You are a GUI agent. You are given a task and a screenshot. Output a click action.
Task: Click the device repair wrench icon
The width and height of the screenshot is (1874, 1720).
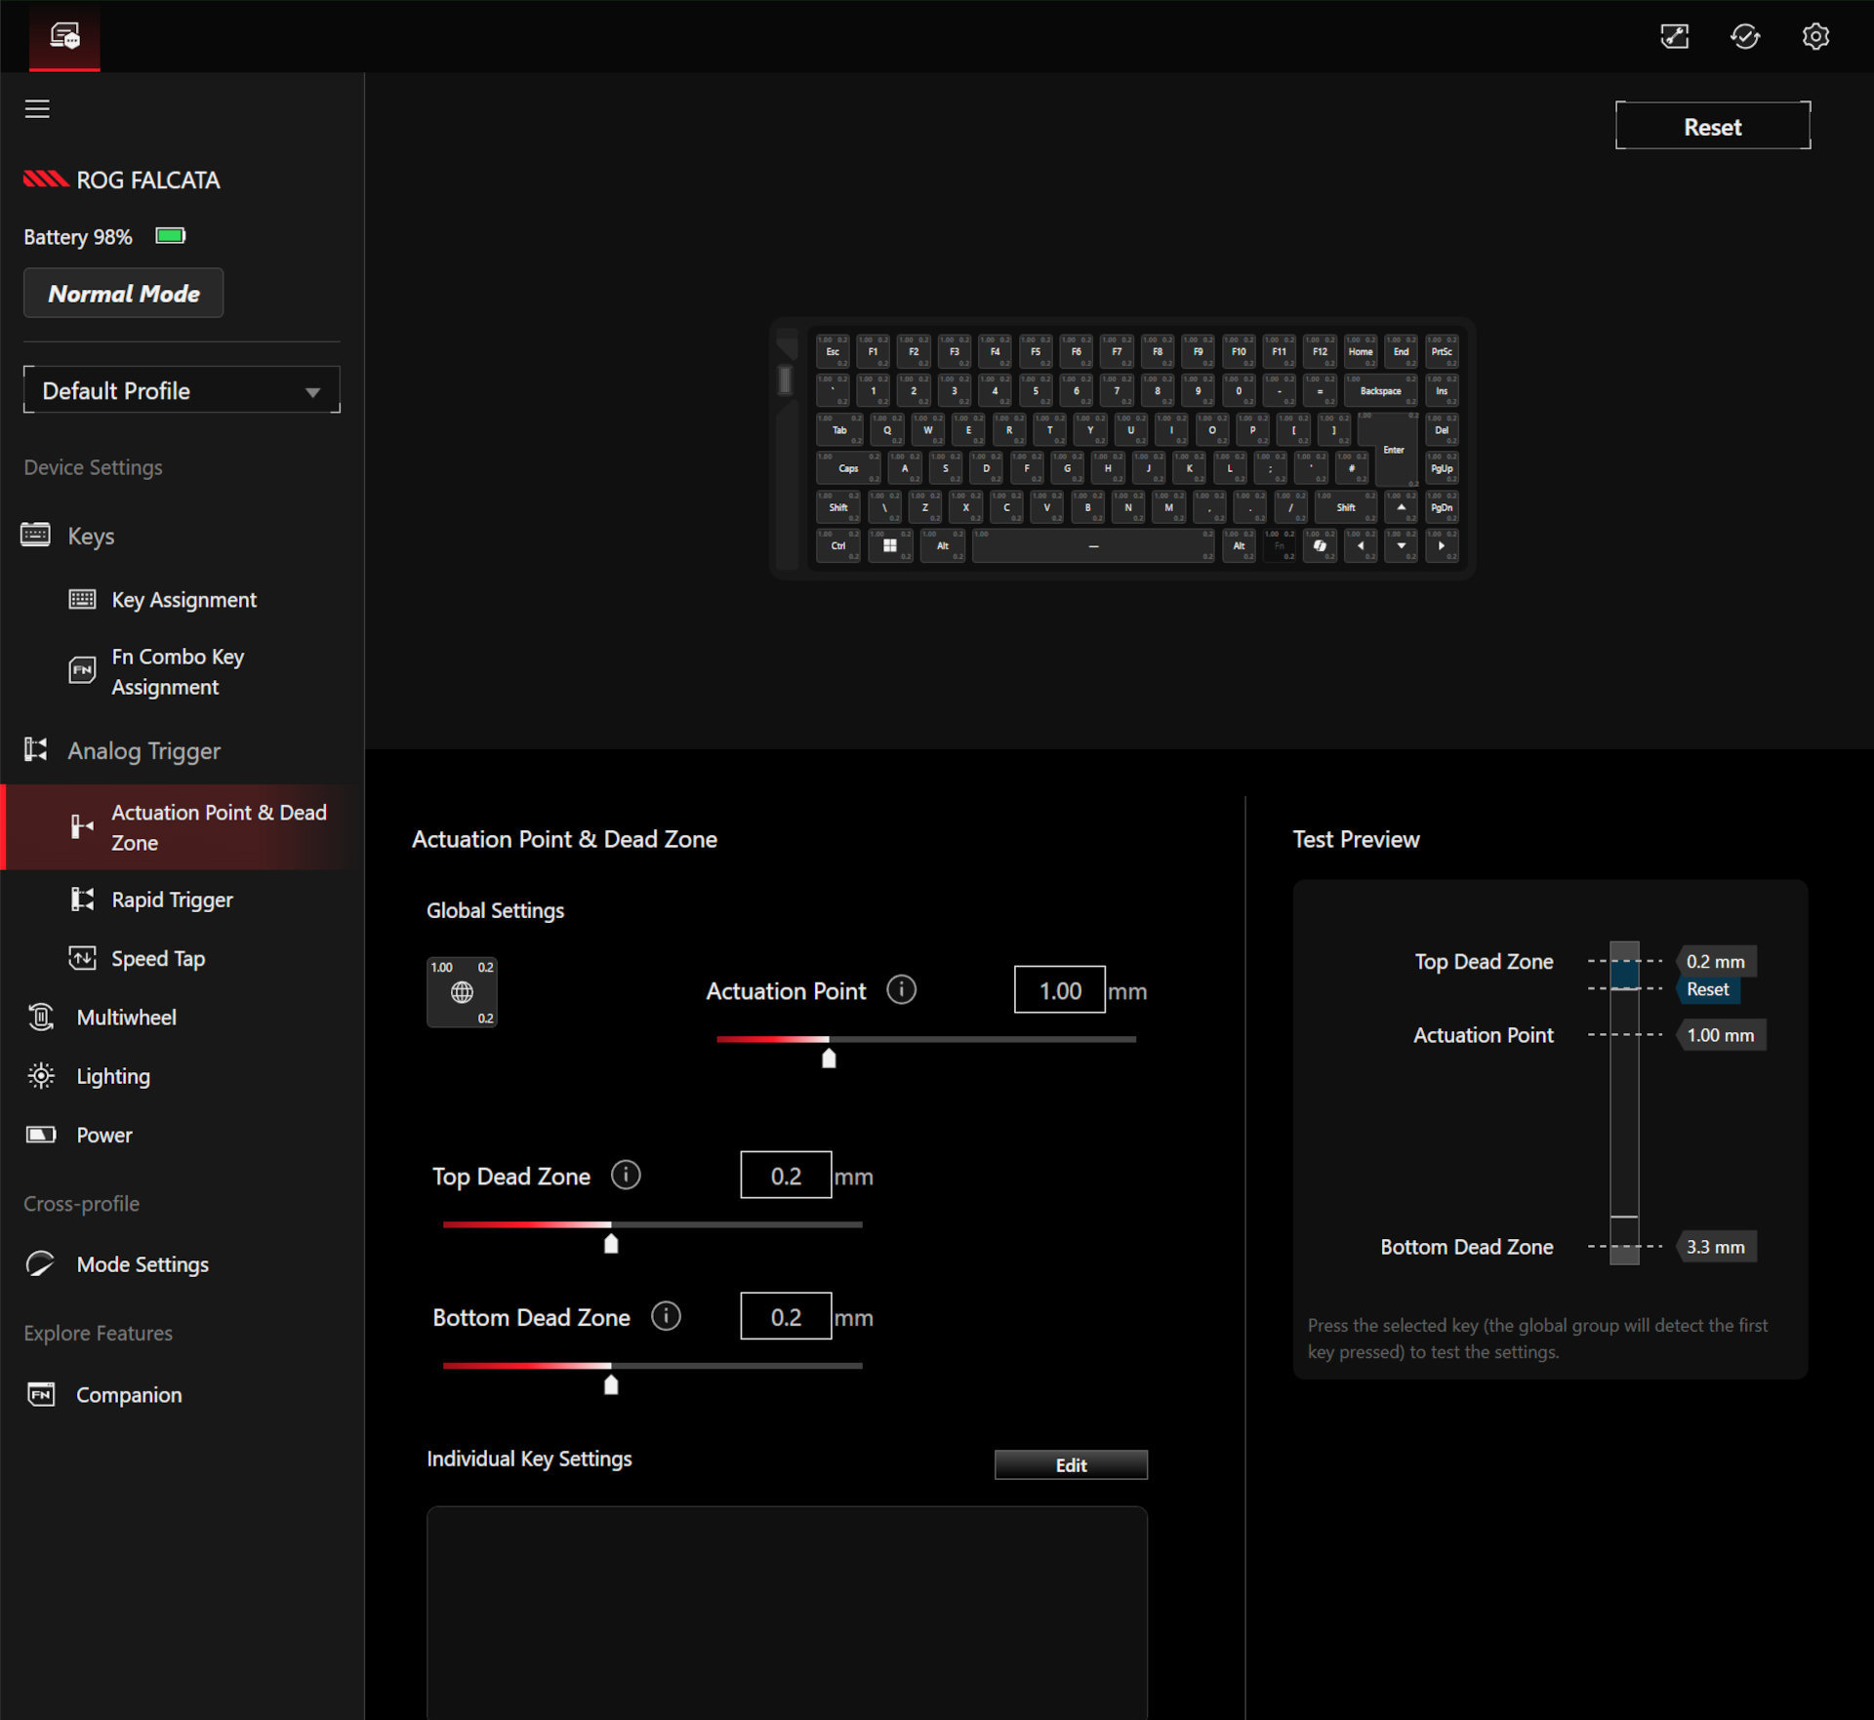(1675, 36)
